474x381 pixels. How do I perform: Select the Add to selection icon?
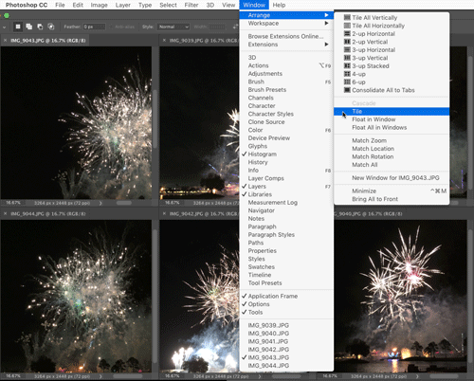[29, 27]
